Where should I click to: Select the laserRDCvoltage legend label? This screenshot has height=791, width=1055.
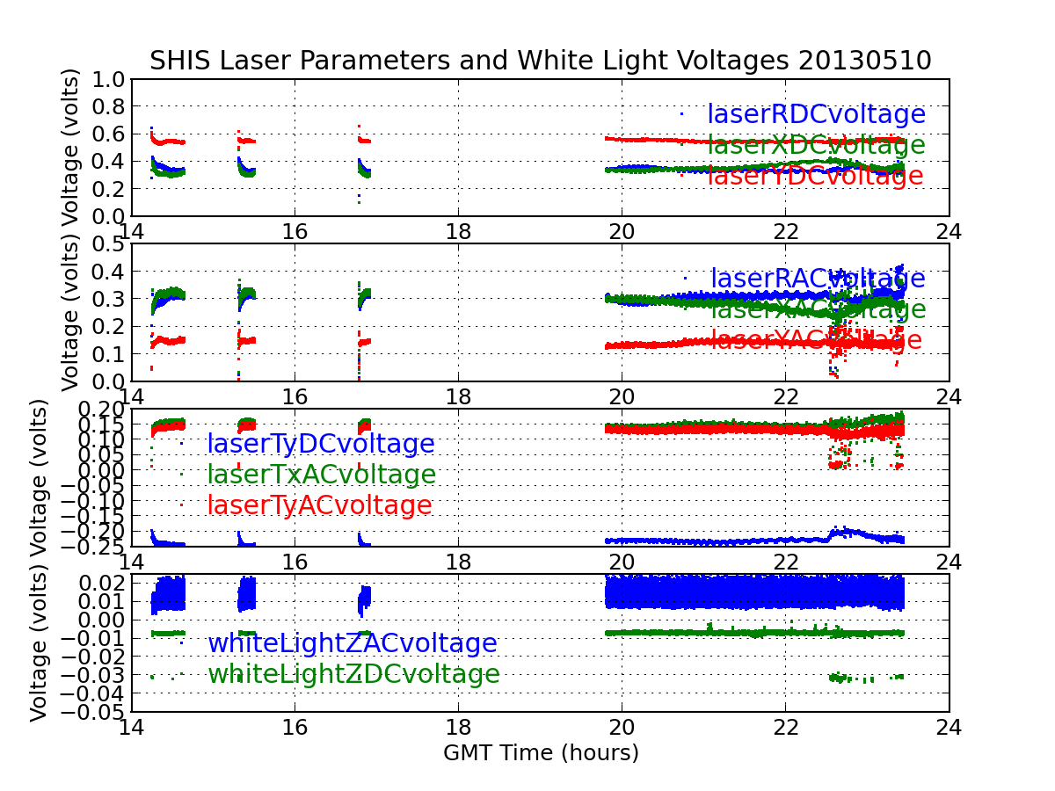point(816,114)
